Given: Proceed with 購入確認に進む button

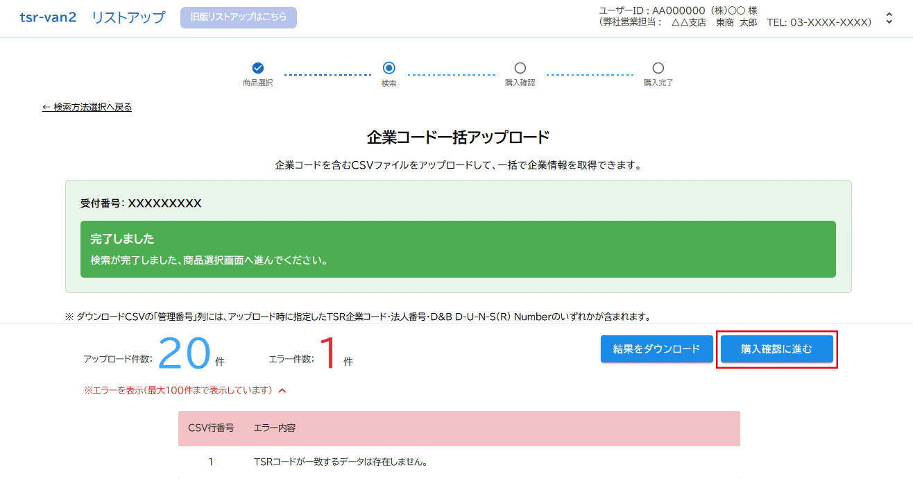Looking at the screenshot, I should [776, 349].
